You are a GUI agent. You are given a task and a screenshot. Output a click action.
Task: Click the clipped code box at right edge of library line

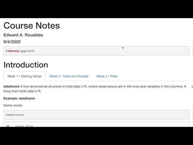tap(192, 51)
